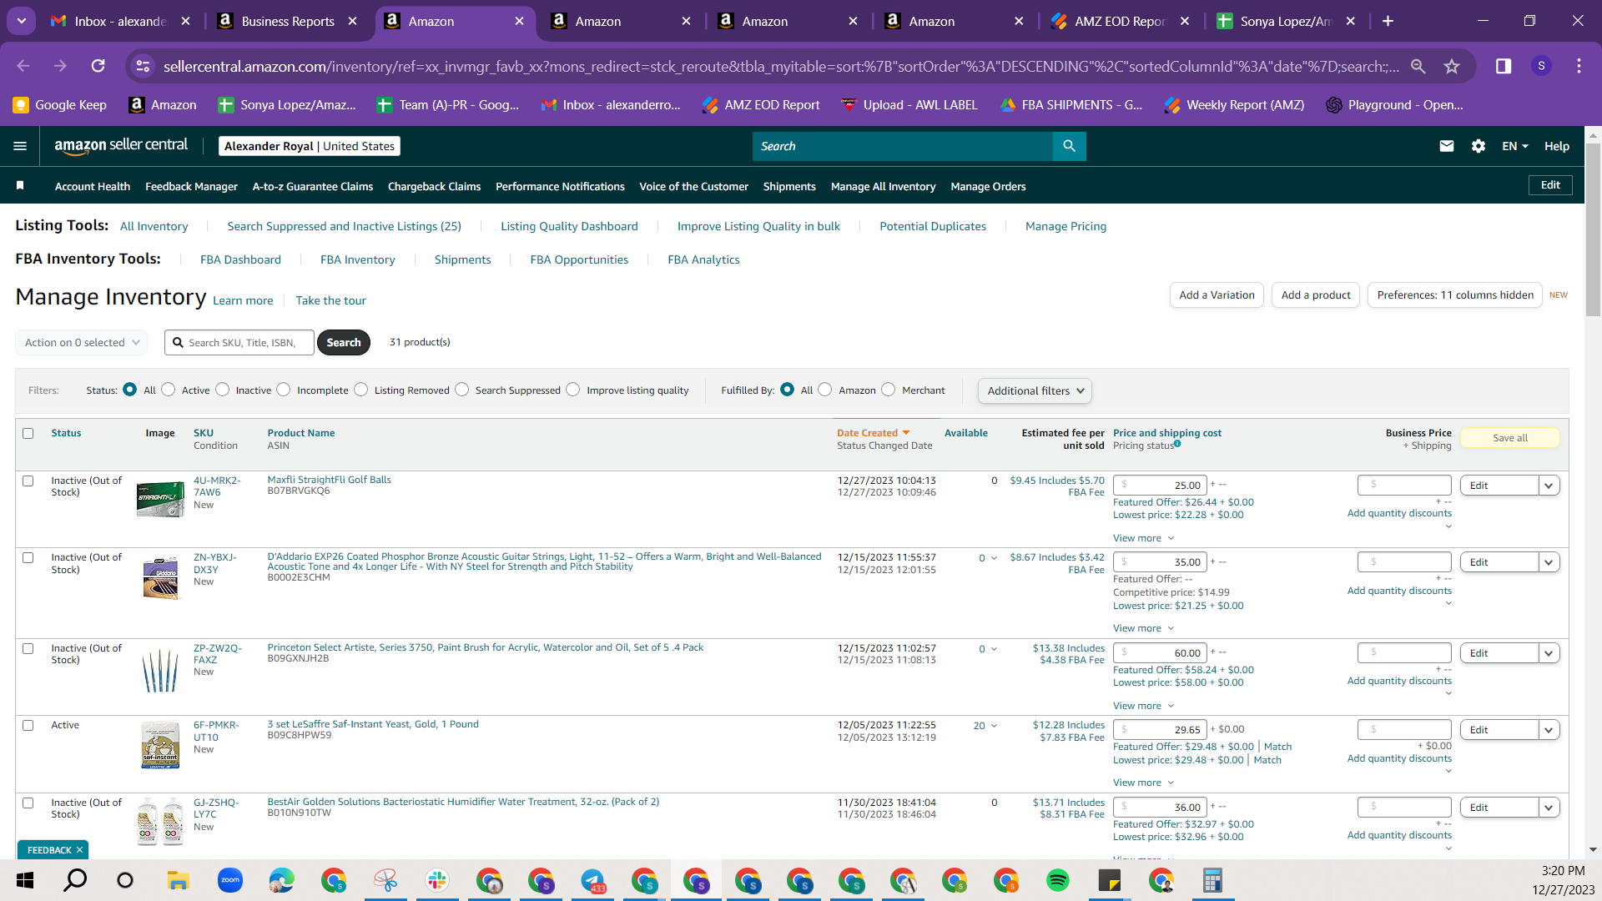Open Edit dropdown arrow for D'Addario strings
The width and height of the screenshot is (1602, 901).
coord(1549,562)
